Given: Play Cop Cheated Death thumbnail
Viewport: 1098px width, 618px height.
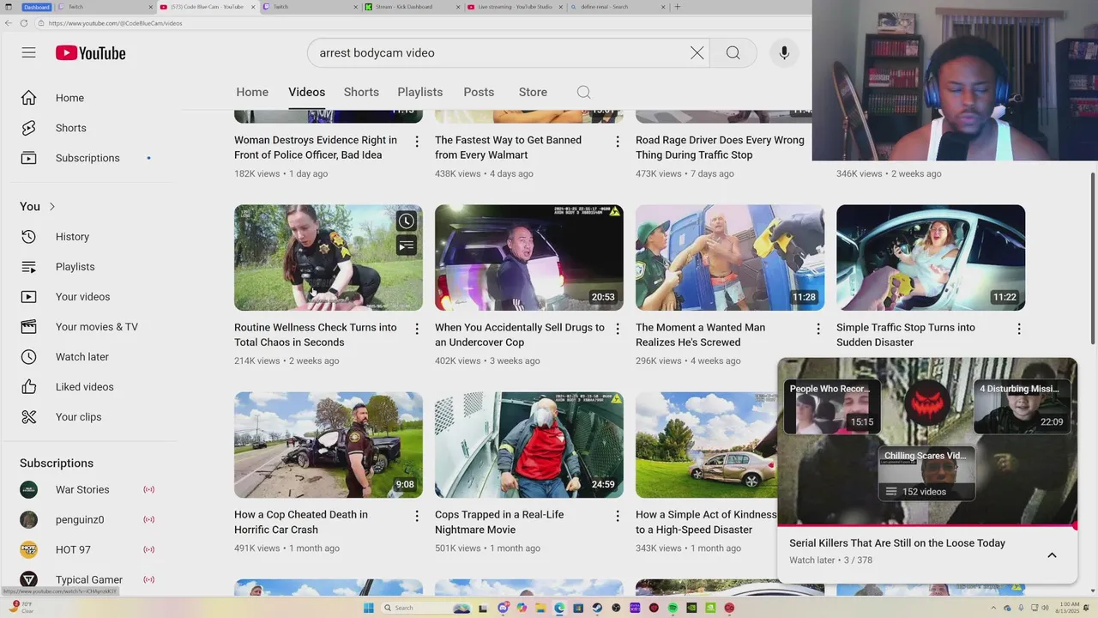Looking at the screenshot, I should 329,445.
